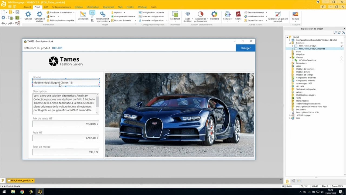Image resolution: width=346 pixels, height=195 pixels.
Task: Click the Windows Start button
Action: [4, 192]
